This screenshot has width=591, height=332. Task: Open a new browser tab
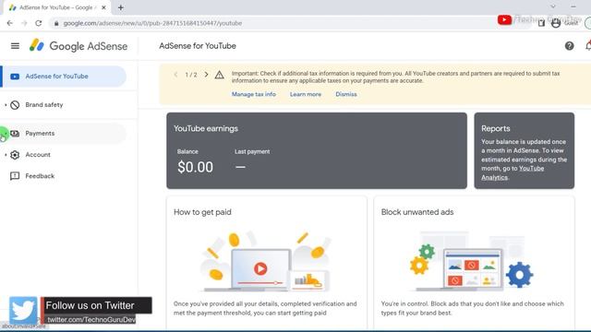(121, 7)
